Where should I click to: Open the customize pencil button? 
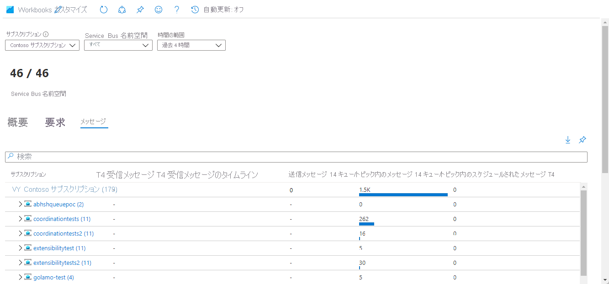pyautogui.click(x=58, y=10)
